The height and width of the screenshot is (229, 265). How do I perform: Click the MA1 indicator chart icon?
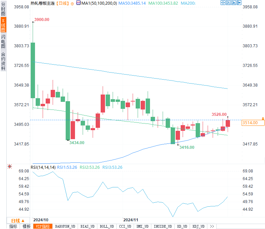78,3
